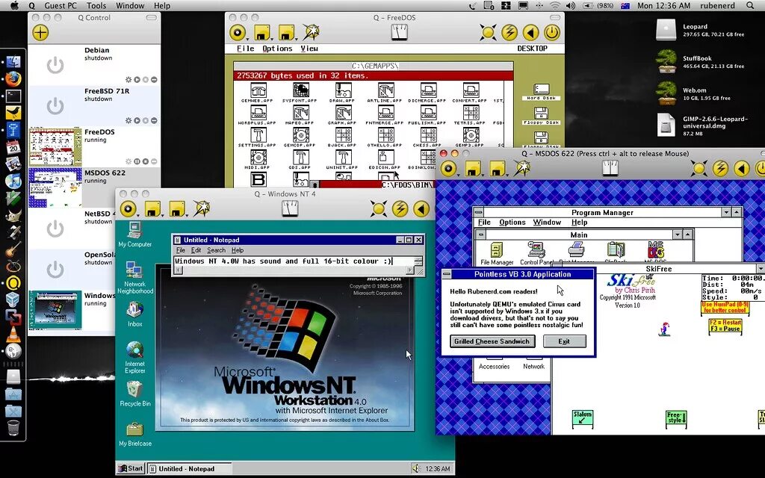
Task: Launch OTHELLO.APP in GEM desktop
Action: pyautogui.click(x=385, y=137)
